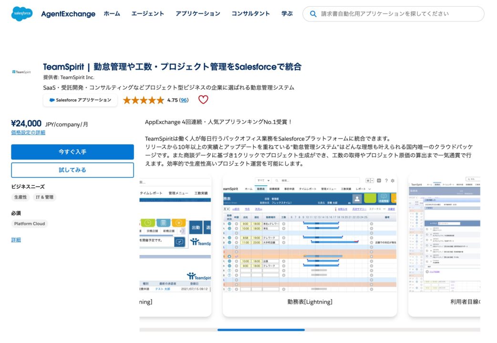Click the TeamSpirit listing title heading
Viewport: 497px width, 343px height.
[172, 67]
